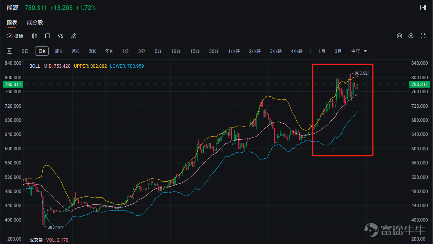Expand the chart to fullscreen
The height and width of the screenshot is (244, 433).
point(423,36)
